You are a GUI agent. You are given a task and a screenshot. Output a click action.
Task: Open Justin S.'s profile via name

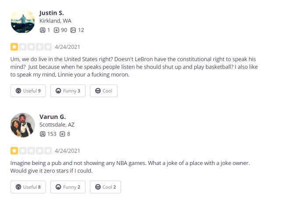52,13
